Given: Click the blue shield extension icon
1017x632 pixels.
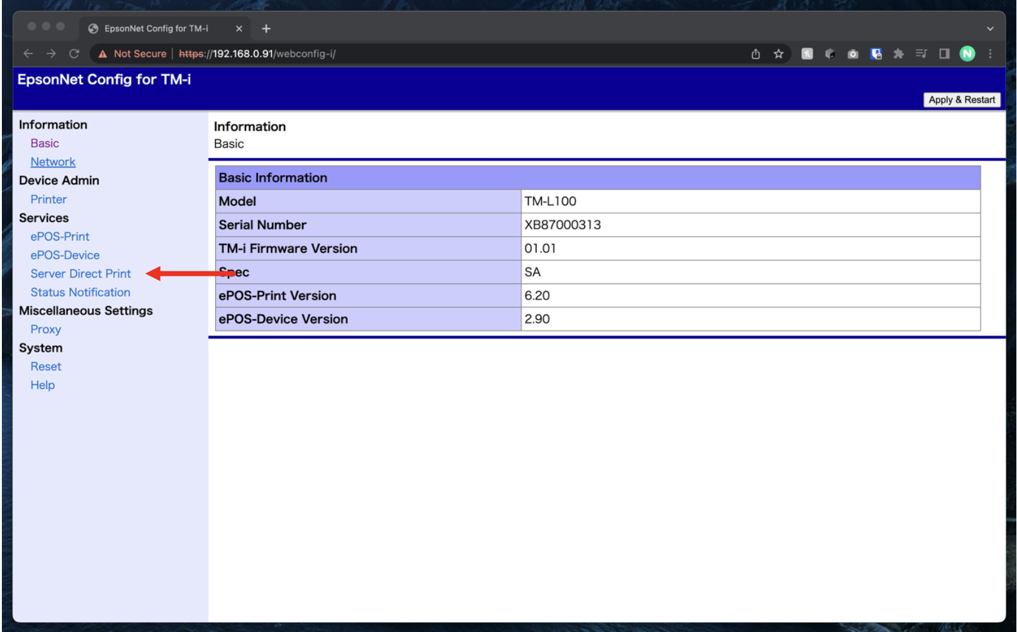Looking at the screenshot, I should (876, 54).
